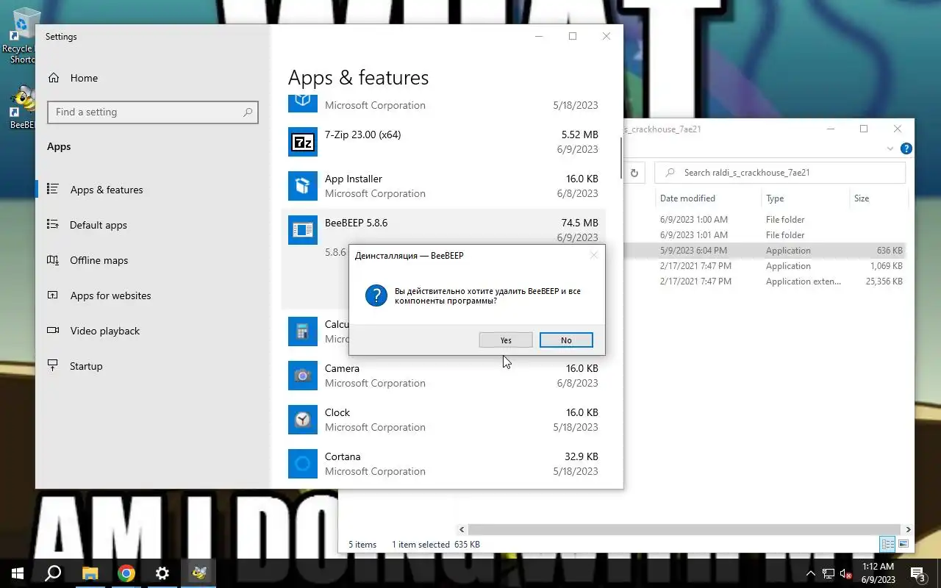Select the 636 KB Application file row
The height and width of the screenshot is (588, 941).
765,251
